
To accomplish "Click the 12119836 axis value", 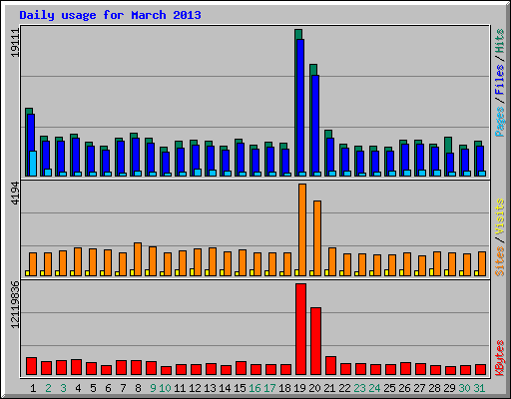I will 15,304.
